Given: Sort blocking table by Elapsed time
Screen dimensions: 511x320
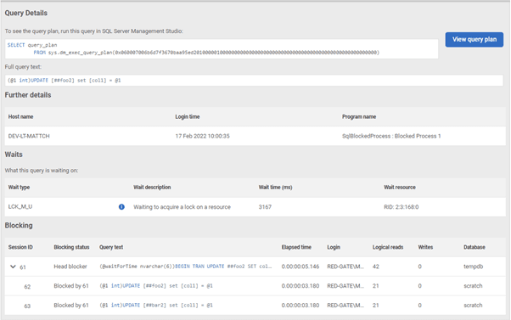Looking at the screenshot, I should 296,247.
